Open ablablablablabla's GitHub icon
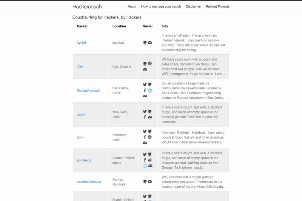Screen dimensions: 302x201 (145, 181)
